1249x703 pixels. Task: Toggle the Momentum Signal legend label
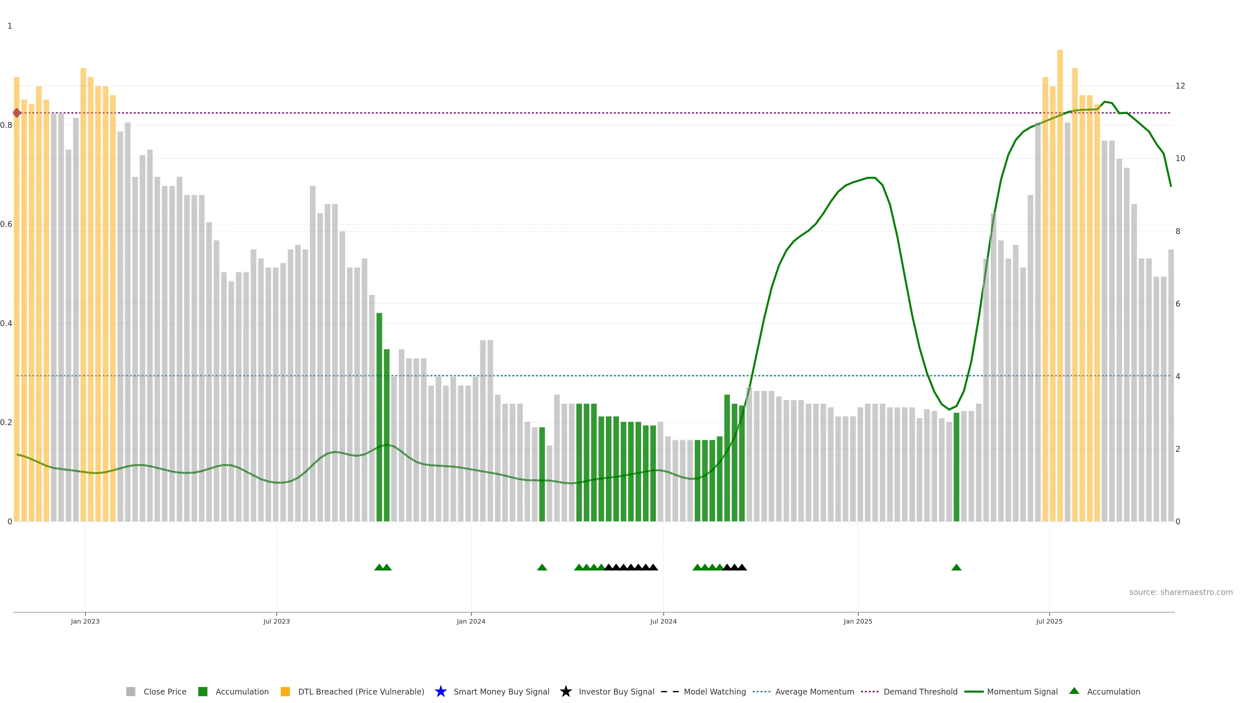[x=1022, y=691]
